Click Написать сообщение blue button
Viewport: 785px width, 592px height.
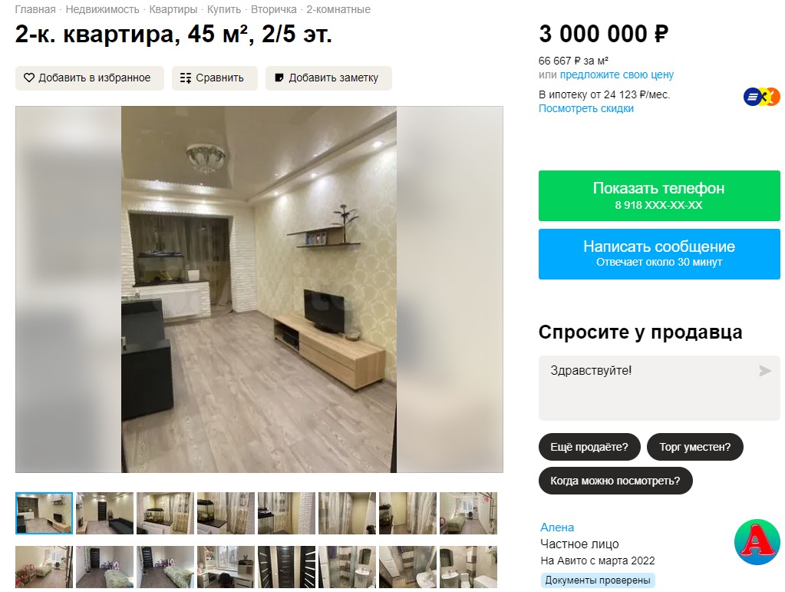pos(659,254)
